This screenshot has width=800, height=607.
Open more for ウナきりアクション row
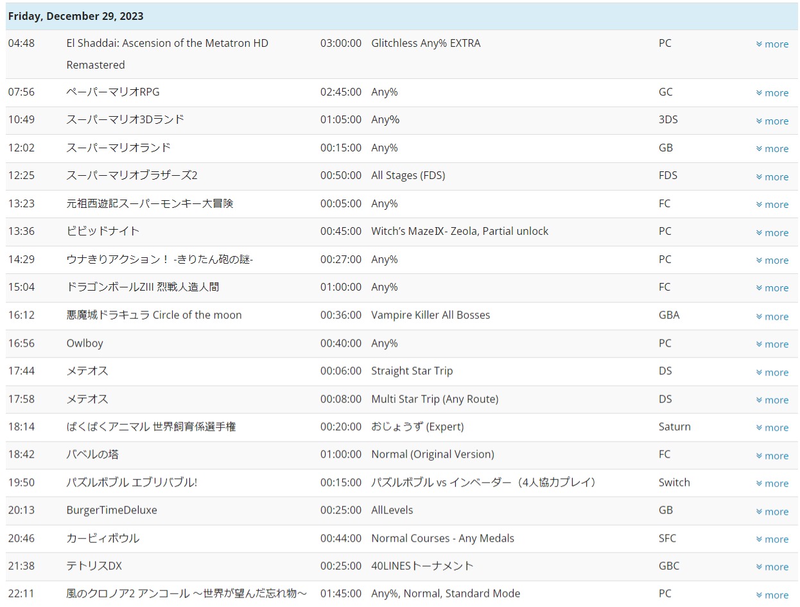coord(772,261)
